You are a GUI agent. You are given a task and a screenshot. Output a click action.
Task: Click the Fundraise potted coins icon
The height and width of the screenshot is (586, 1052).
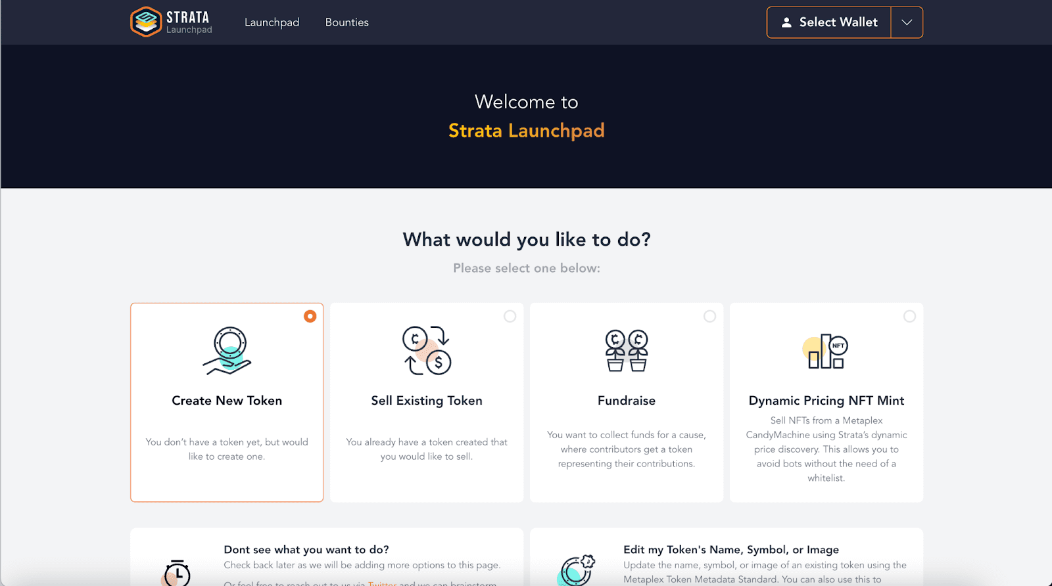[627, 351]
